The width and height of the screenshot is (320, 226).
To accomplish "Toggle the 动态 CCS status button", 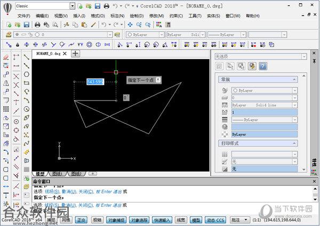I will 215,220.
